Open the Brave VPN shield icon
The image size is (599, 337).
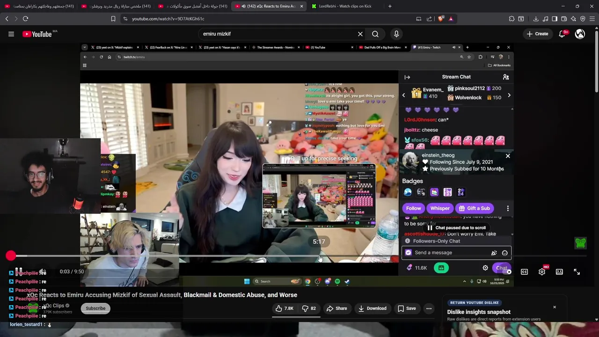pyautogui.click(x=583, y=19)
